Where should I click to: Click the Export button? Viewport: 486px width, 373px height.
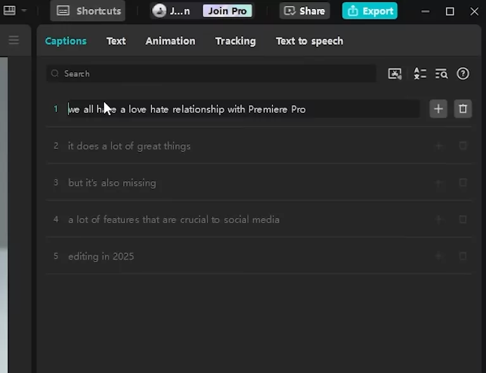tap(370, 11)
